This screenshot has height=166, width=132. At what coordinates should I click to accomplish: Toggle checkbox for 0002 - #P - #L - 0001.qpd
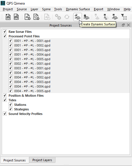11,64
